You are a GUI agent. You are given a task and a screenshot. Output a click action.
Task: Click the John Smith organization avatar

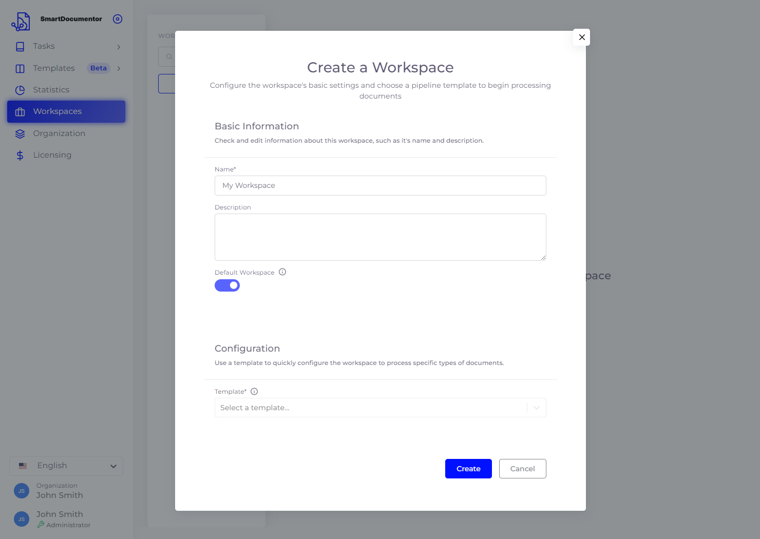pyautogui.click(x=22, y=491)
